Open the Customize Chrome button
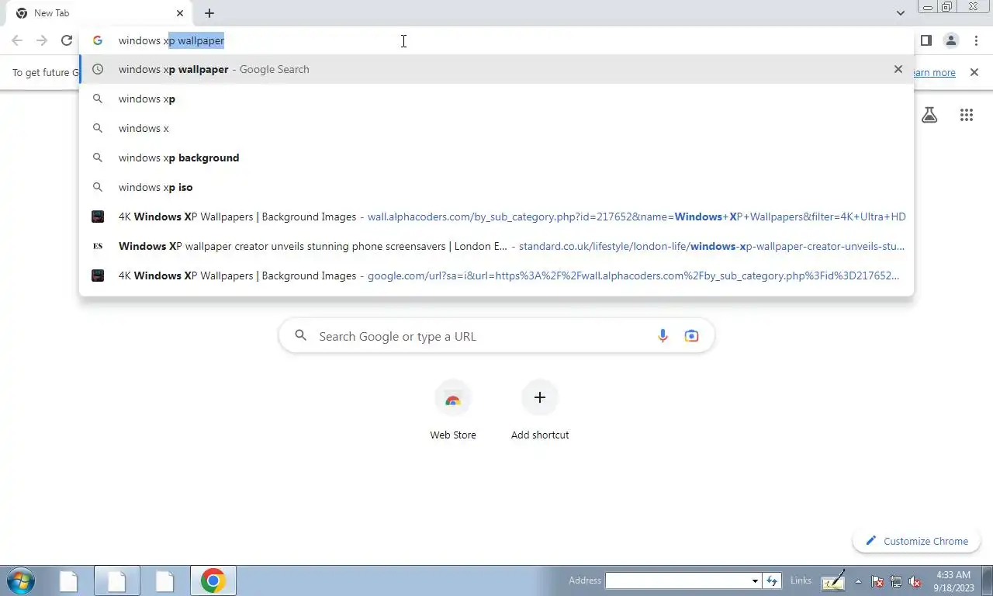Viewport: 993px width, 596px height. click(x=917, y=541)
